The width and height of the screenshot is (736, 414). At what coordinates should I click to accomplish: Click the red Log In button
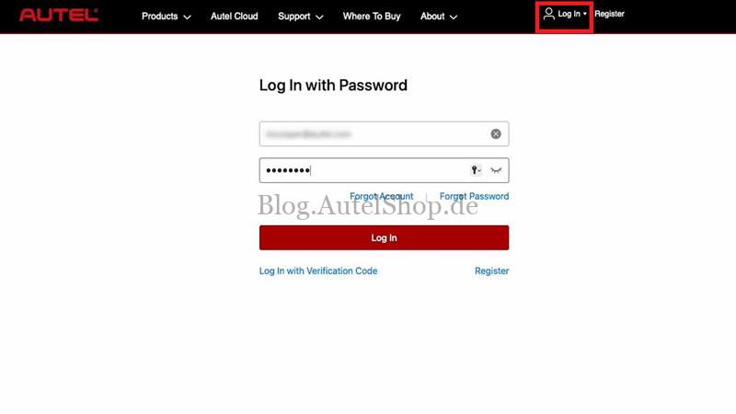(x=384, y=237)
